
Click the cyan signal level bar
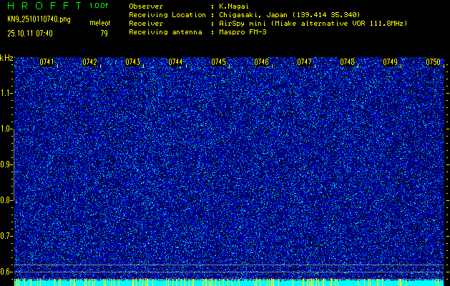click(x=229, y=282)
